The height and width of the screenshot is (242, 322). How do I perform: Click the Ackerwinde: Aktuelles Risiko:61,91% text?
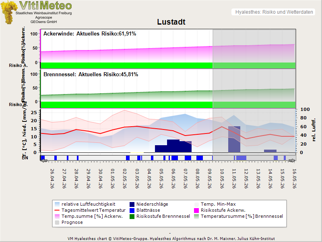[90, 34]
